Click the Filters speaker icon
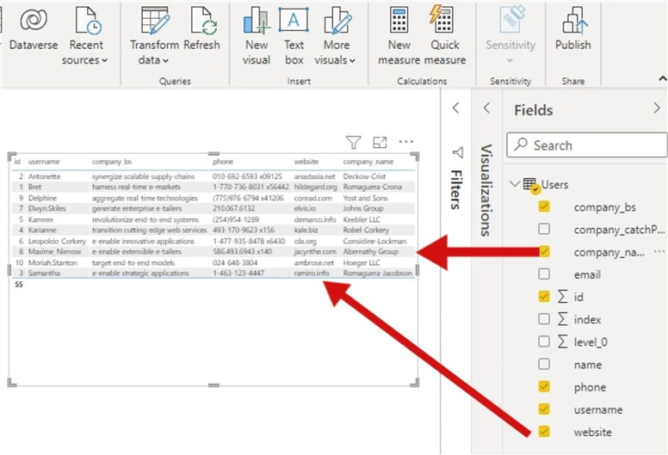This screenshot has width=668, height=455. click(458, 152)
